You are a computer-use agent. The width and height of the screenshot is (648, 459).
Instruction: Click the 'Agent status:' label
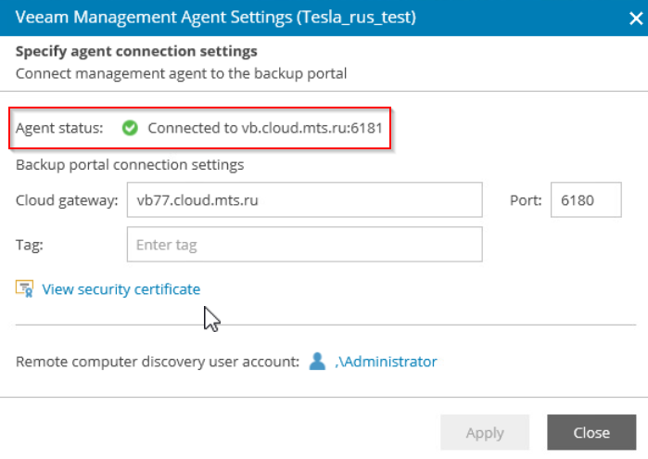point(59,128)
